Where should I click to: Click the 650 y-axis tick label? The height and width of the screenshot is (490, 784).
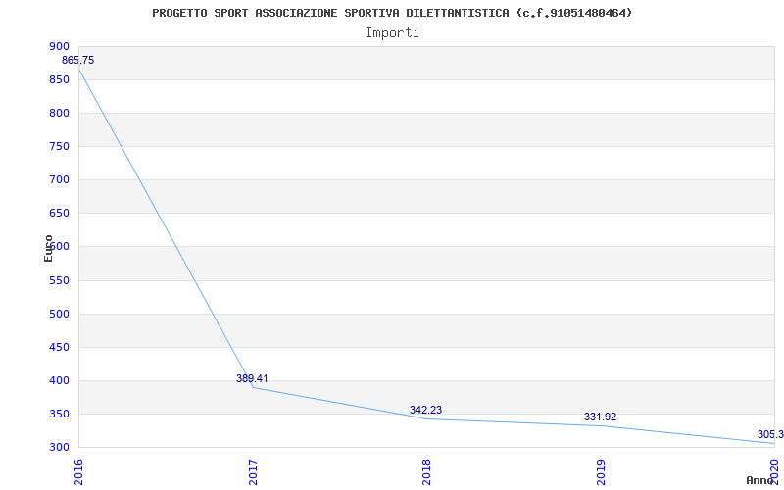coord(59,213)
